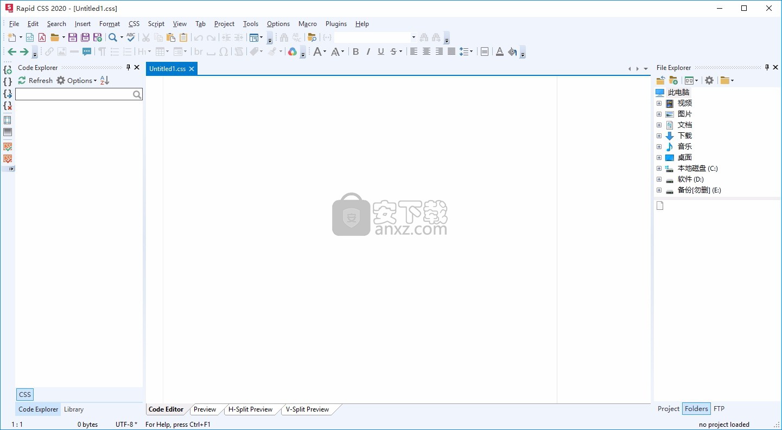Set align left
The height and width of the screenshot is (430, 782).
[414, 52]
